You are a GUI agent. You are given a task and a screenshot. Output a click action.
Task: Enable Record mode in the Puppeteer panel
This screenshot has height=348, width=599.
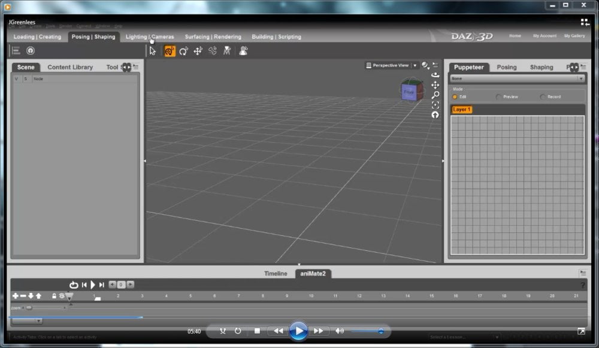[x=543, y=96]
